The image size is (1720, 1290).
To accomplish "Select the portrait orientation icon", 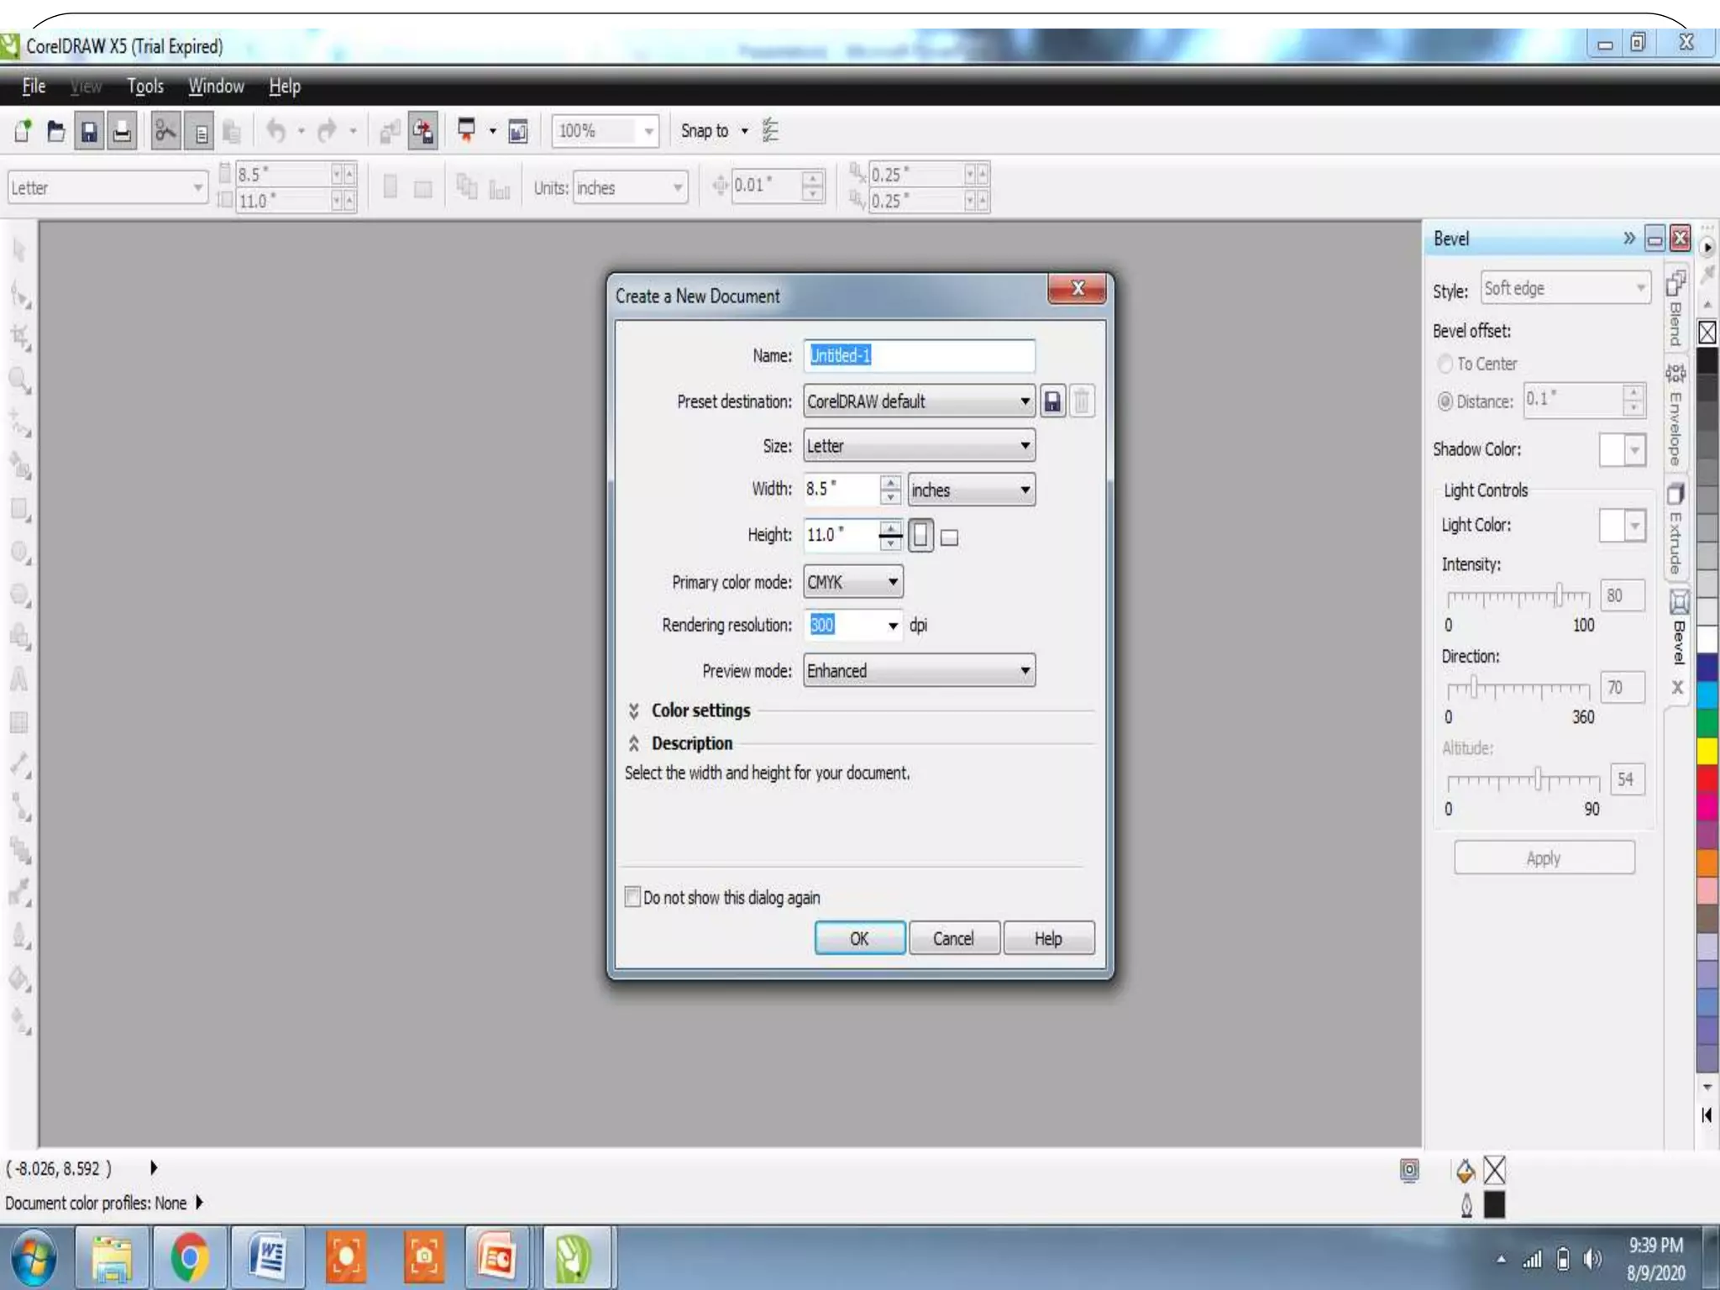I will click(x=920, y=536).
